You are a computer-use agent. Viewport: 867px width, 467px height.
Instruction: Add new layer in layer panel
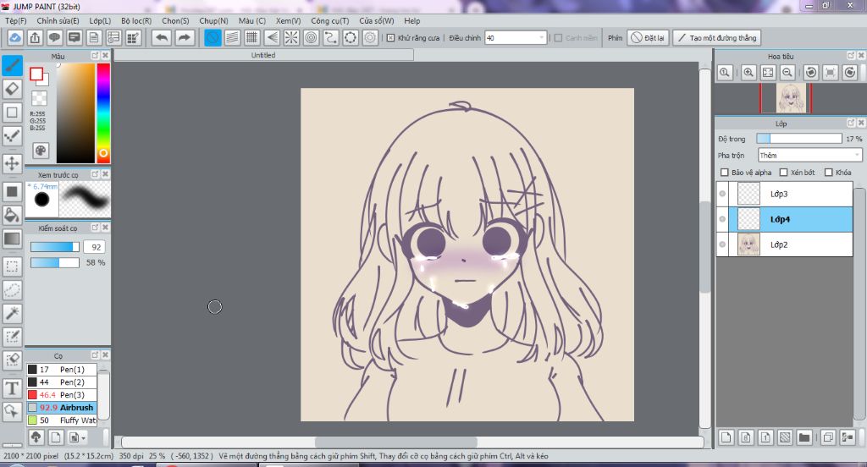[726, 437]
